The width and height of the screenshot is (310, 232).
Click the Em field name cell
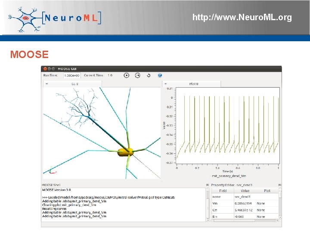point(223,217)
